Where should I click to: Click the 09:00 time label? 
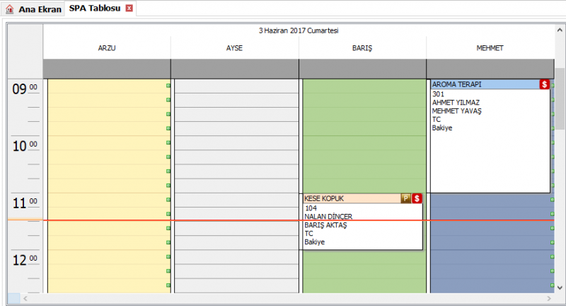25,89
